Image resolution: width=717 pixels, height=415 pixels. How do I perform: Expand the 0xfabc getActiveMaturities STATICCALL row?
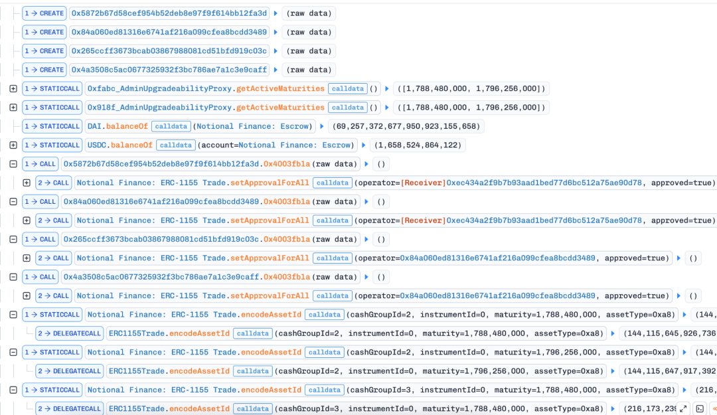tap(13, 89)
